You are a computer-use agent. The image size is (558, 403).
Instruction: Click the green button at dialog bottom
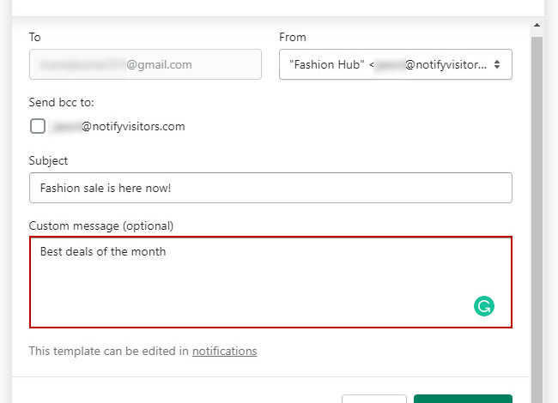click(462, 398)
